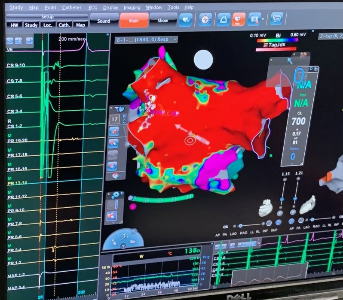The height and width of the screenshot is (300, 343).
Task: Click the Show button
Action: (x=163, y=20)
